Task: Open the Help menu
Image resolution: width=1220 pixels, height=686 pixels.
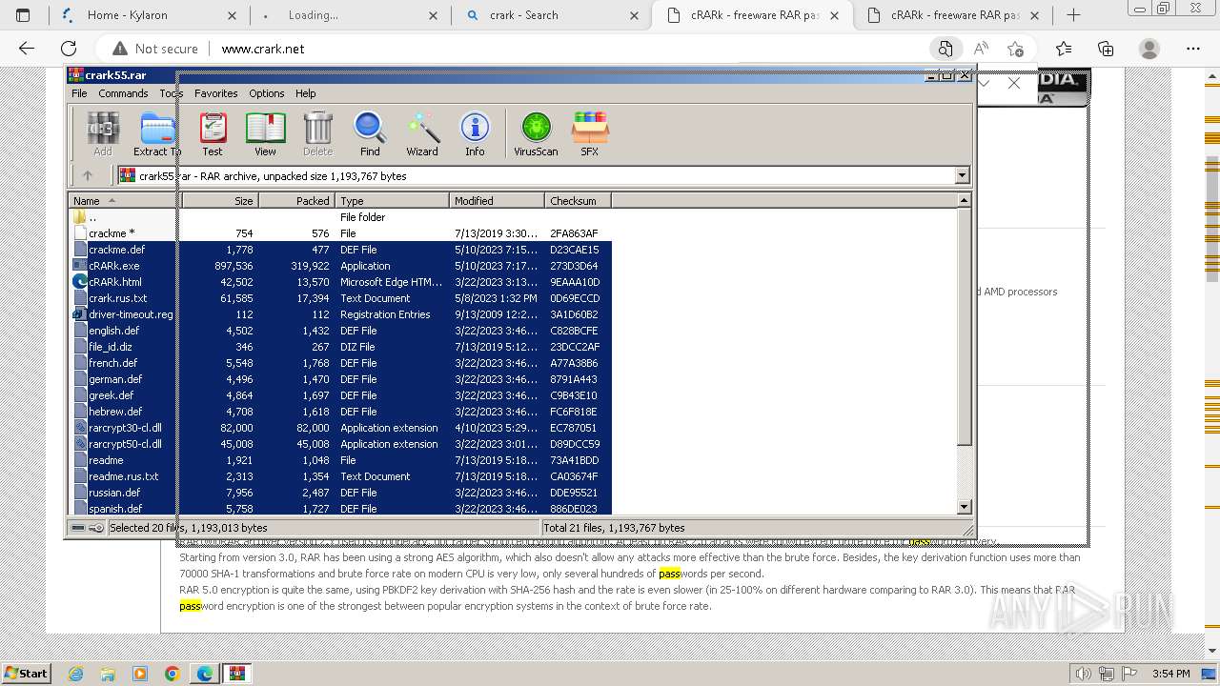Action: (305, 93)
